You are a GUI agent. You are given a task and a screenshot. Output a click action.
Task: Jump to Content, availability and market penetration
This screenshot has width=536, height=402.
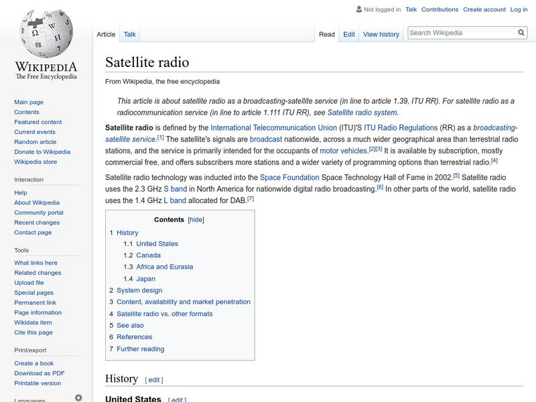click(x=184, y=302)
